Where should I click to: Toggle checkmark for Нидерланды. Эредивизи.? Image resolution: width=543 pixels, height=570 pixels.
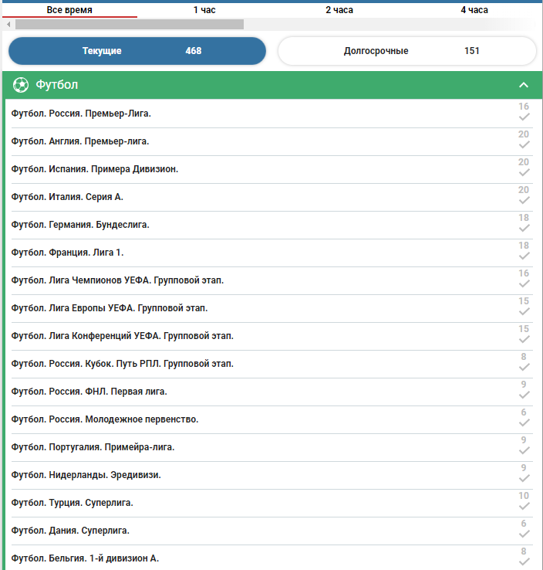pyautogui.click(x=524, y=479)
